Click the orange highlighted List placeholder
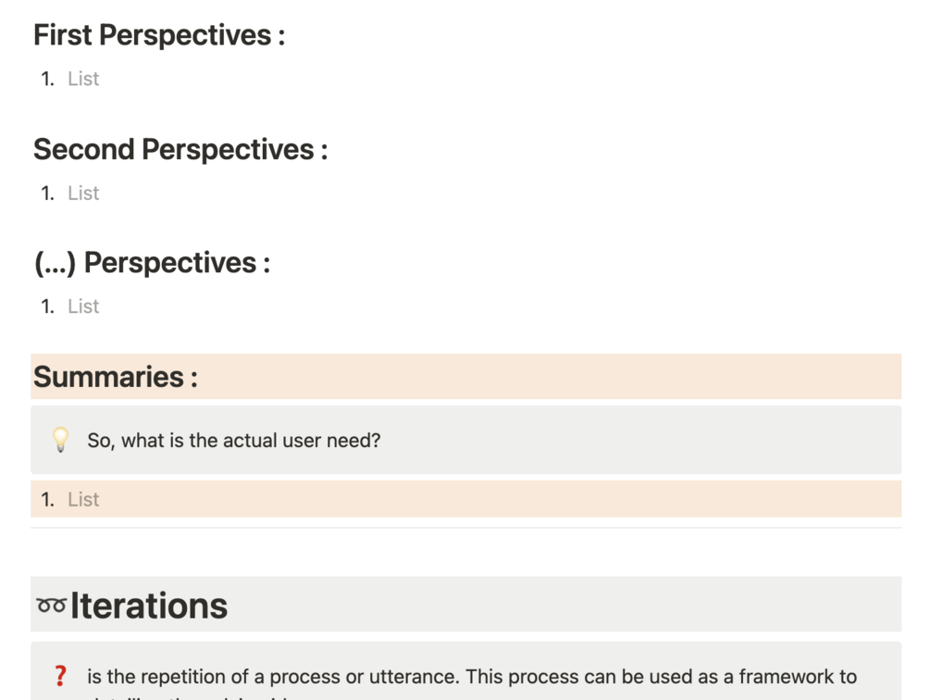The width and height of the screenshot is (930, 700). (x=83, y=499)
